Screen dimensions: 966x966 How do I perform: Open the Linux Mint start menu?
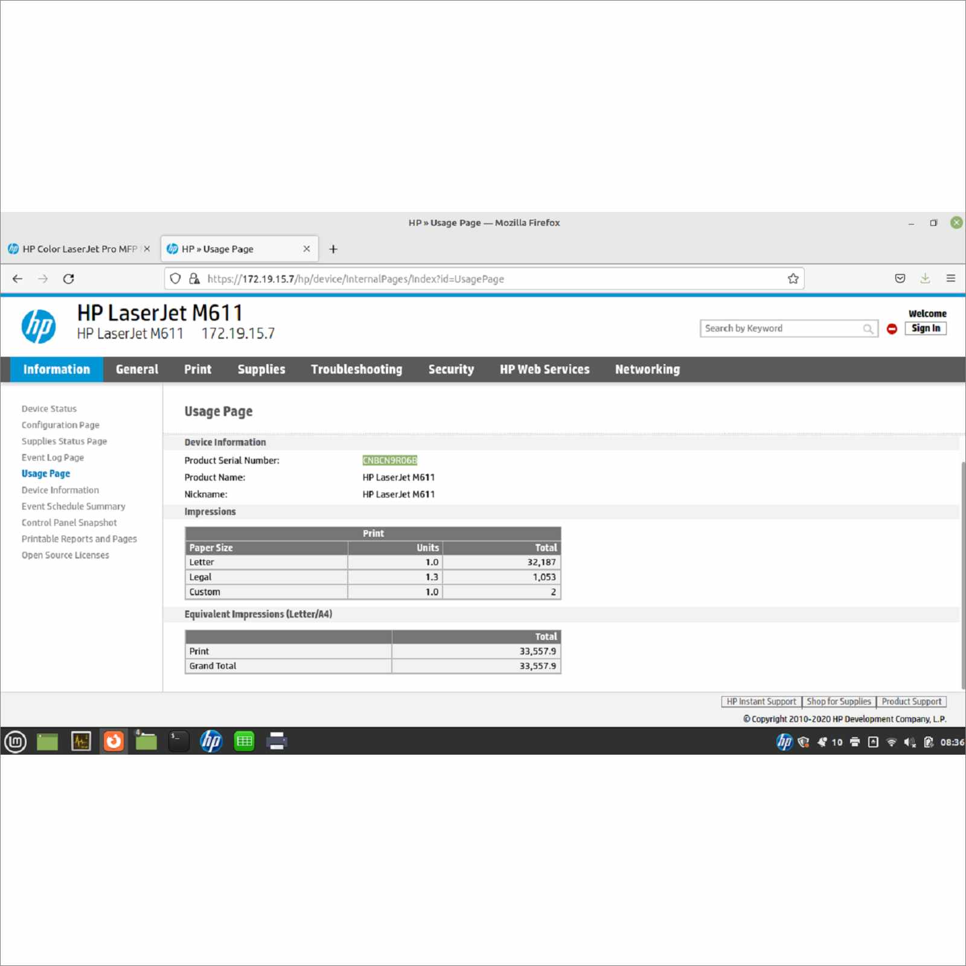(15, 741)
